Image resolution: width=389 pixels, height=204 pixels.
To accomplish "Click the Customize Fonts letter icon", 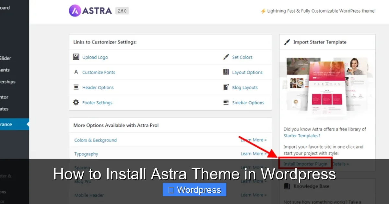I will (76, 72).
